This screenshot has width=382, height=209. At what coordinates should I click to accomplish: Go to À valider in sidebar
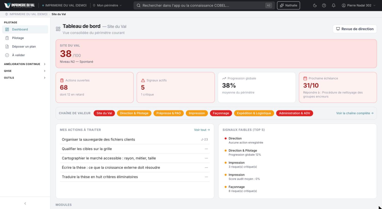[25, 55]
